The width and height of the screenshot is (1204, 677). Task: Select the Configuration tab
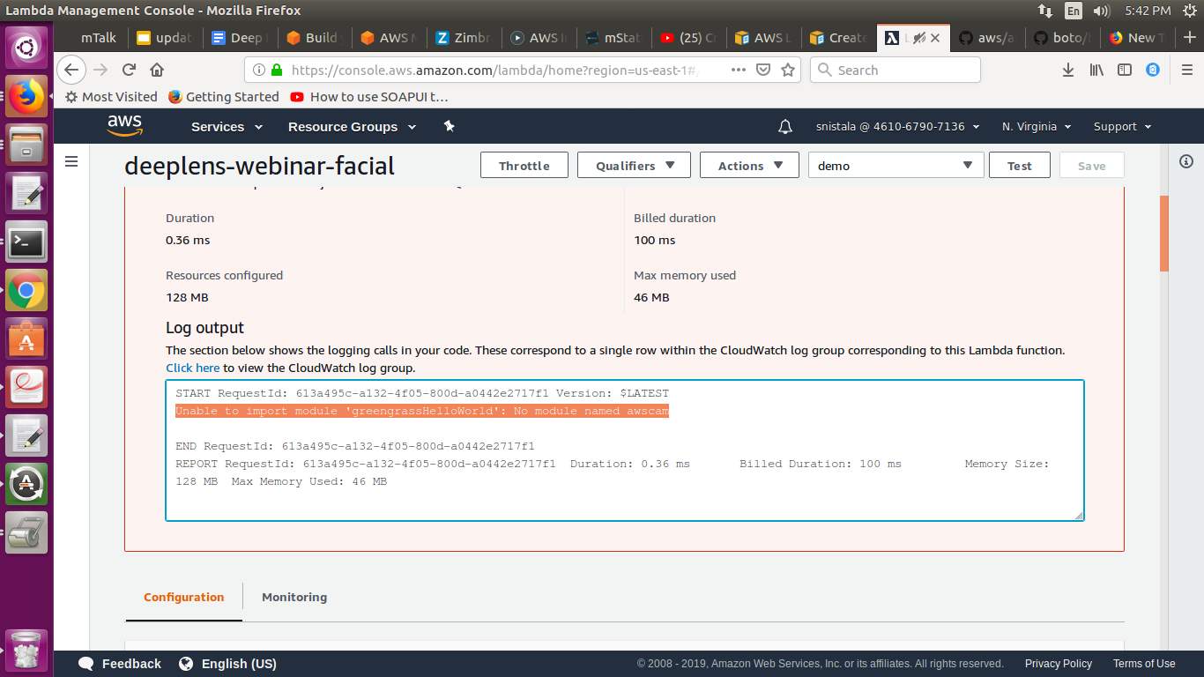(x=184, y=597)
